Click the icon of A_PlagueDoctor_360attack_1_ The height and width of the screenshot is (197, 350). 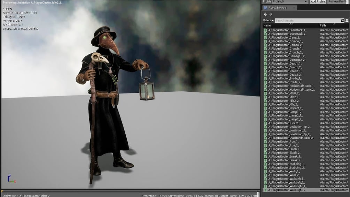pos(265,30)
